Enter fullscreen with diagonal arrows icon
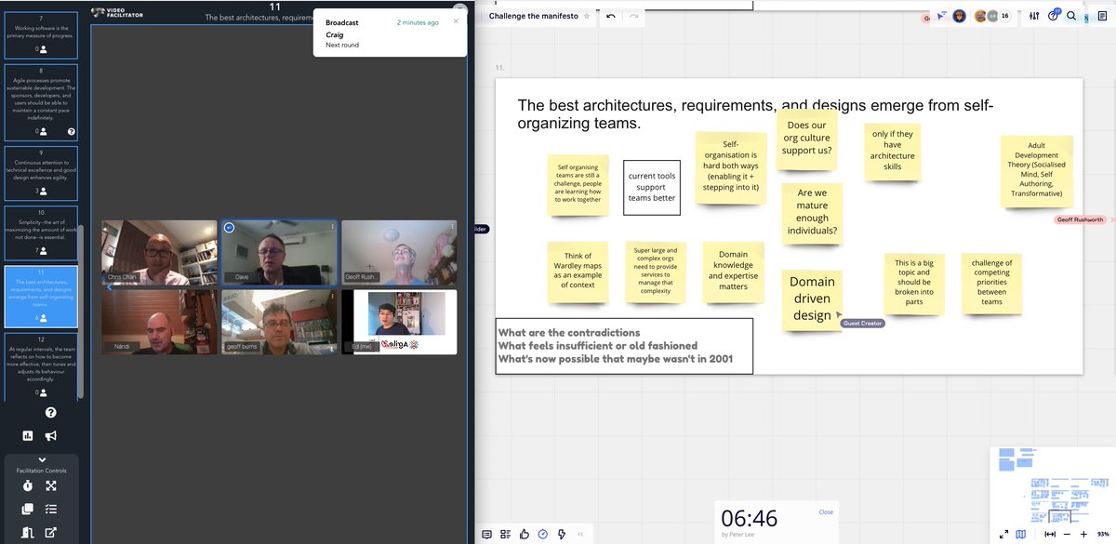Screen dimensions: 1116x544 tap(1003, 534)
